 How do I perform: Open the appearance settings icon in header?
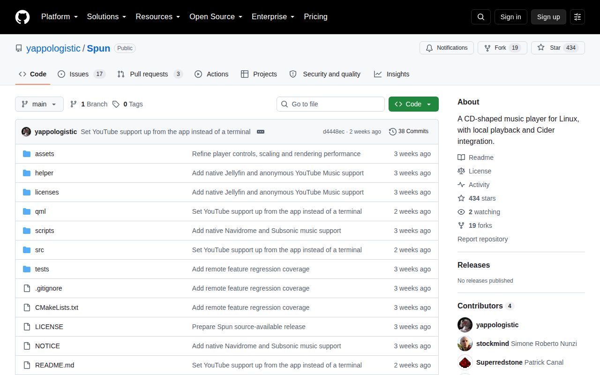[x=577, y=17]
